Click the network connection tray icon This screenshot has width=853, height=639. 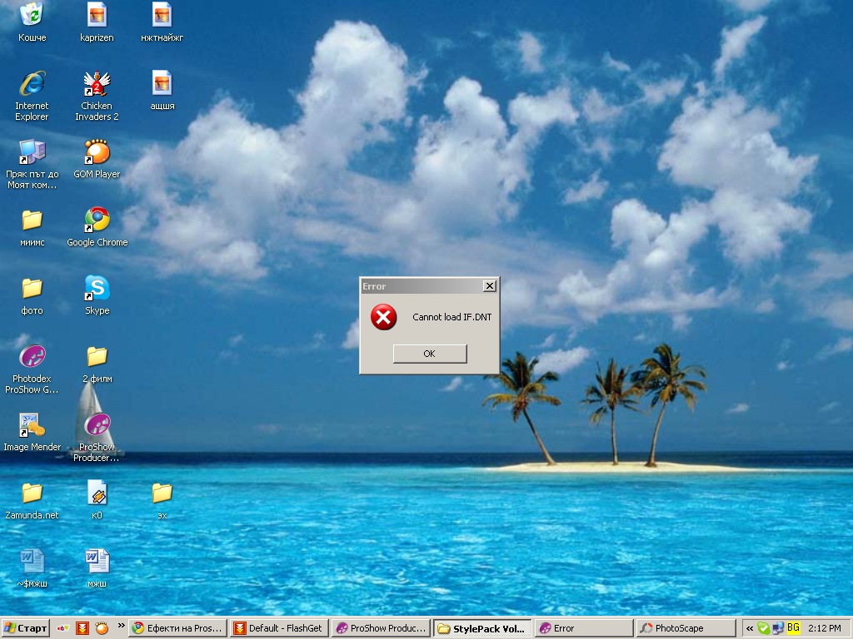point(778,628)
